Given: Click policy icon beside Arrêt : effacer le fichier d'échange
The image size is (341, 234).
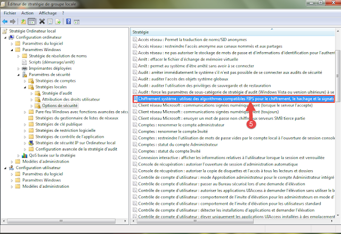Looking at the screenshot, I should point(135,59).
